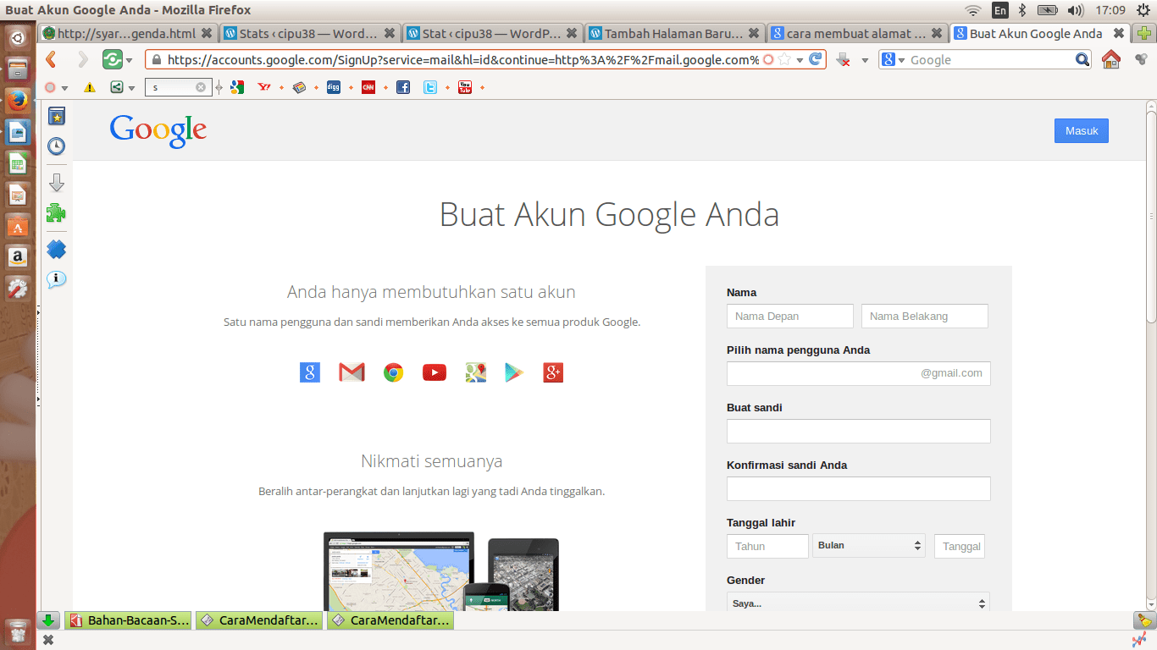This screenshot has height=650, width=1157.
Task: Open the home page icon
Action: click(1111, 59)
